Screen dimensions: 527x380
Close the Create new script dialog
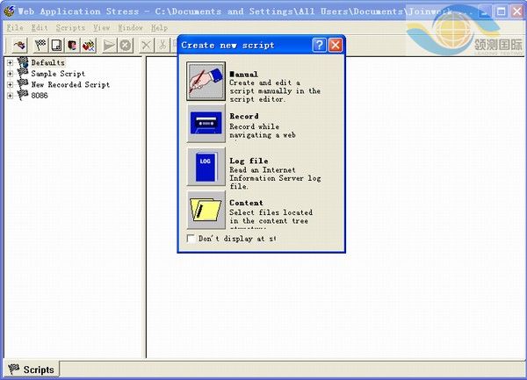click(x=336, y=45)
